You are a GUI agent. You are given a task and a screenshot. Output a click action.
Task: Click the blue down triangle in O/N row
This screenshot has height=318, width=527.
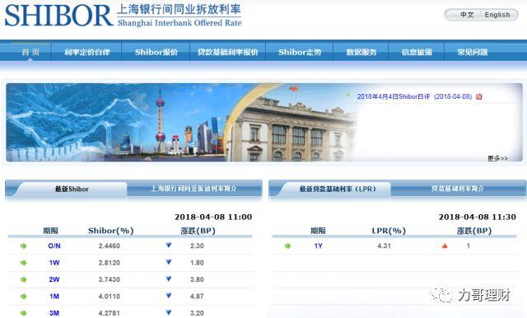(169, 246)
